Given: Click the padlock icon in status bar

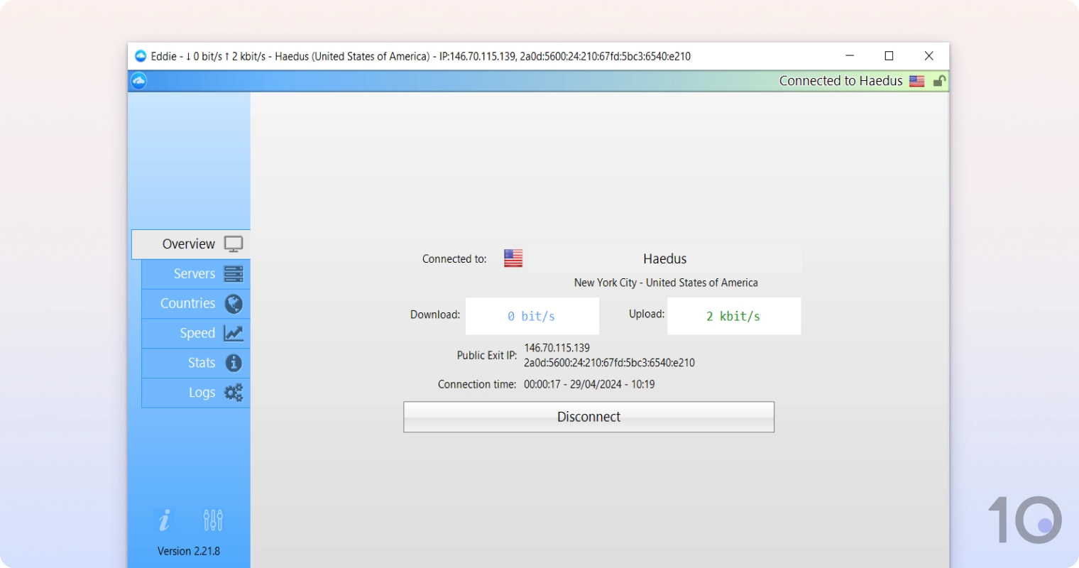Looking at the screenshot, I should coord(938,81).
